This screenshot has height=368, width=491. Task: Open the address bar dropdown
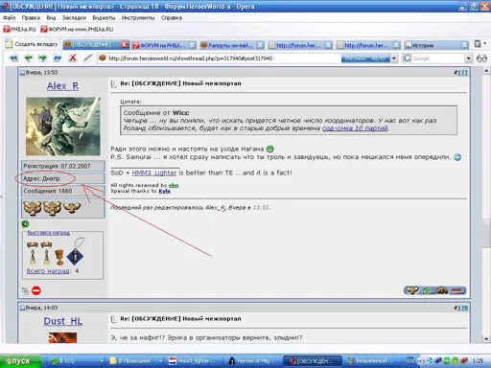(x=394, y=58)
